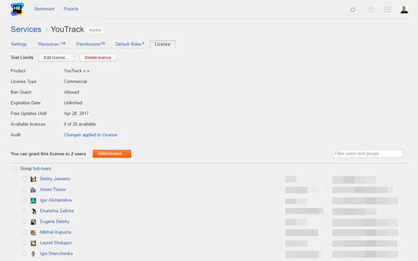This screenshot has height=261, width=418.
Task: Select Igor Alshannikov's checkbox
Action: [24, 200]
